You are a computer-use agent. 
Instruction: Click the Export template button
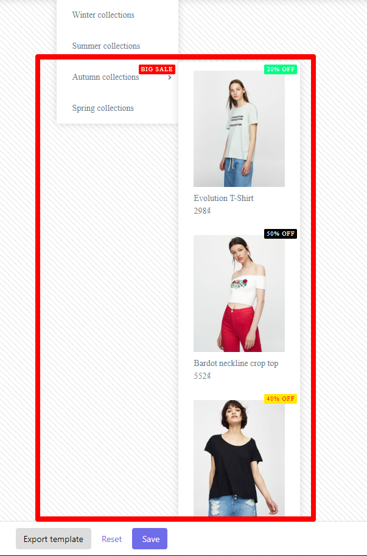click(x=54, y=538)
